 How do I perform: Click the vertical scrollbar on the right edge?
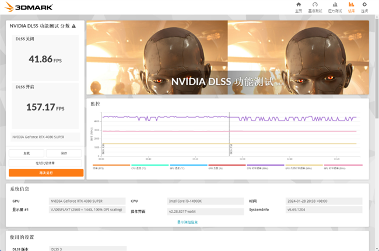tap(377, 70)
